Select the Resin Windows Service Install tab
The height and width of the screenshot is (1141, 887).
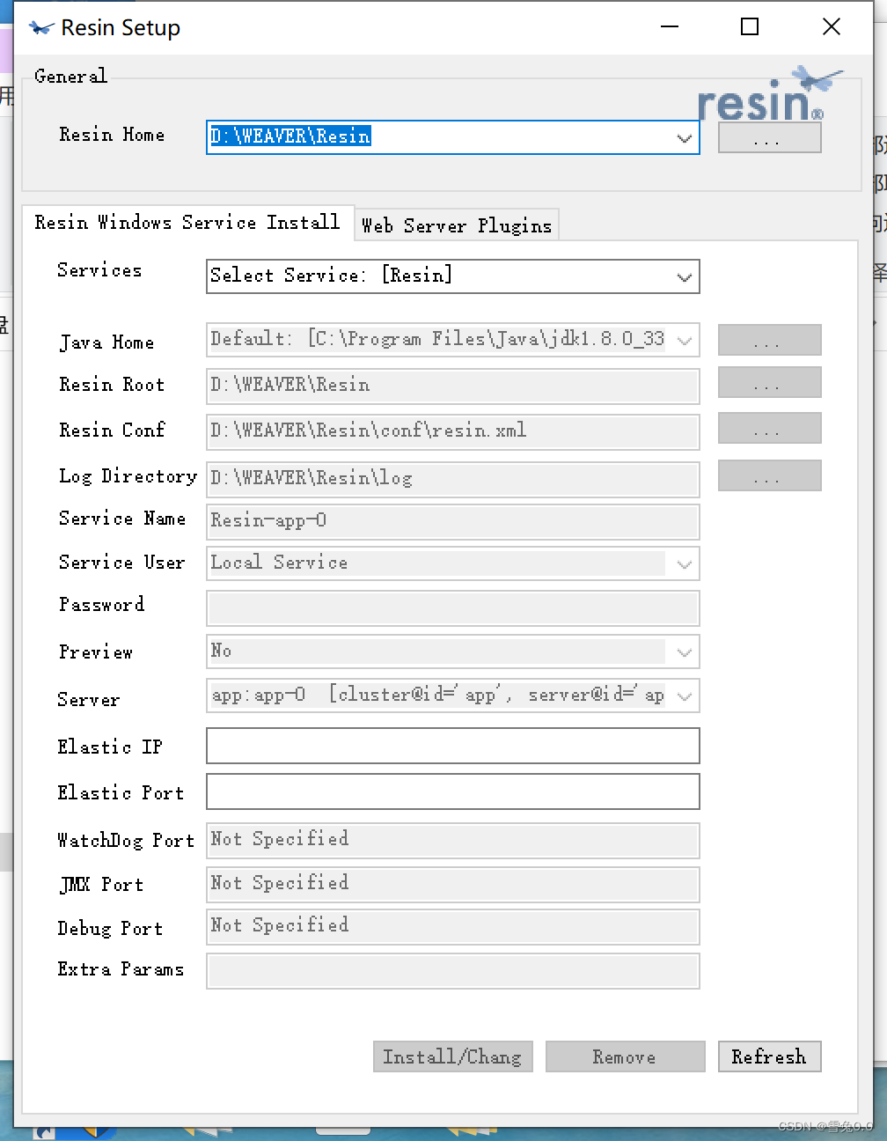pyautogui.click(x=187, y=223)
